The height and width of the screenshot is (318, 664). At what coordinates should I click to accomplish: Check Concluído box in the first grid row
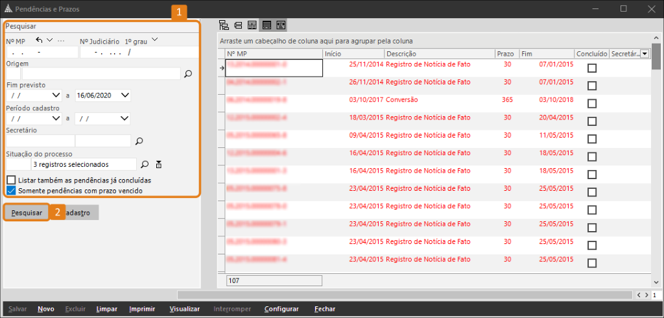(591, 68)
